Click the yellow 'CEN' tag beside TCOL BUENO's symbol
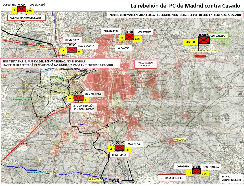244x186 pixels. (x=137, y=39)
